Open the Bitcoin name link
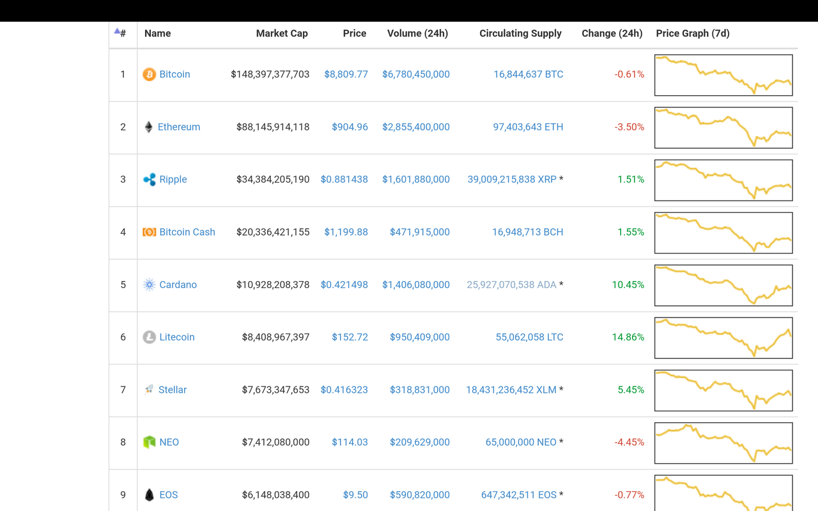The height and width of the screenshot is (511, 818). 174,74
